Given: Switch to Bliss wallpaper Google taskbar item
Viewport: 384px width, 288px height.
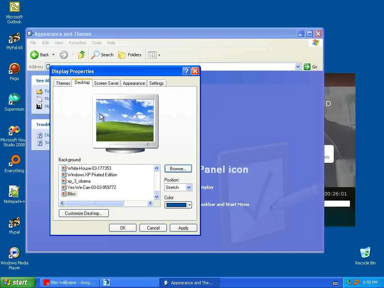Looking at the screenshot, I should click(70, 283).
